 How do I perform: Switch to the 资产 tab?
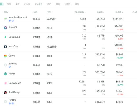[x=49, y=4]
